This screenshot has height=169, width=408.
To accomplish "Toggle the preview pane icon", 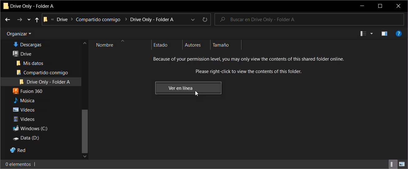I will [x=384, y=34].
